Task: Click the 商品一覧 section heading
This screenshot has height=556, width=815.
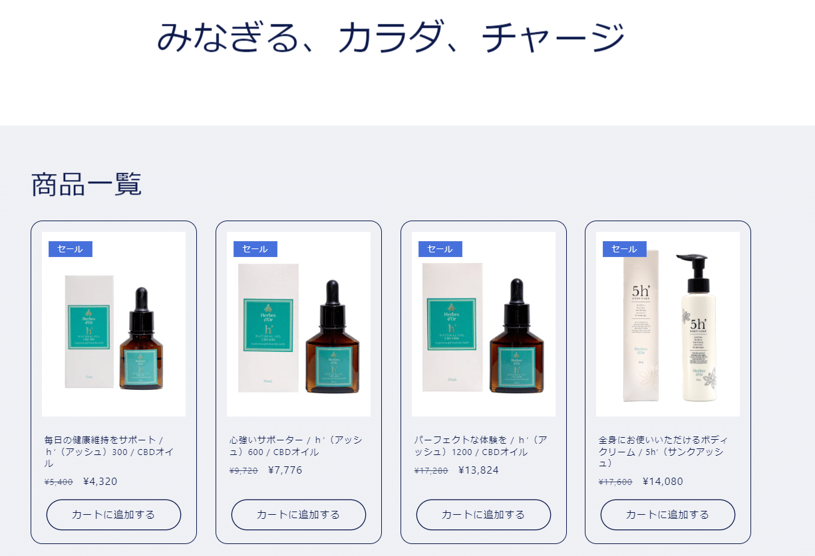Action: 86,184
